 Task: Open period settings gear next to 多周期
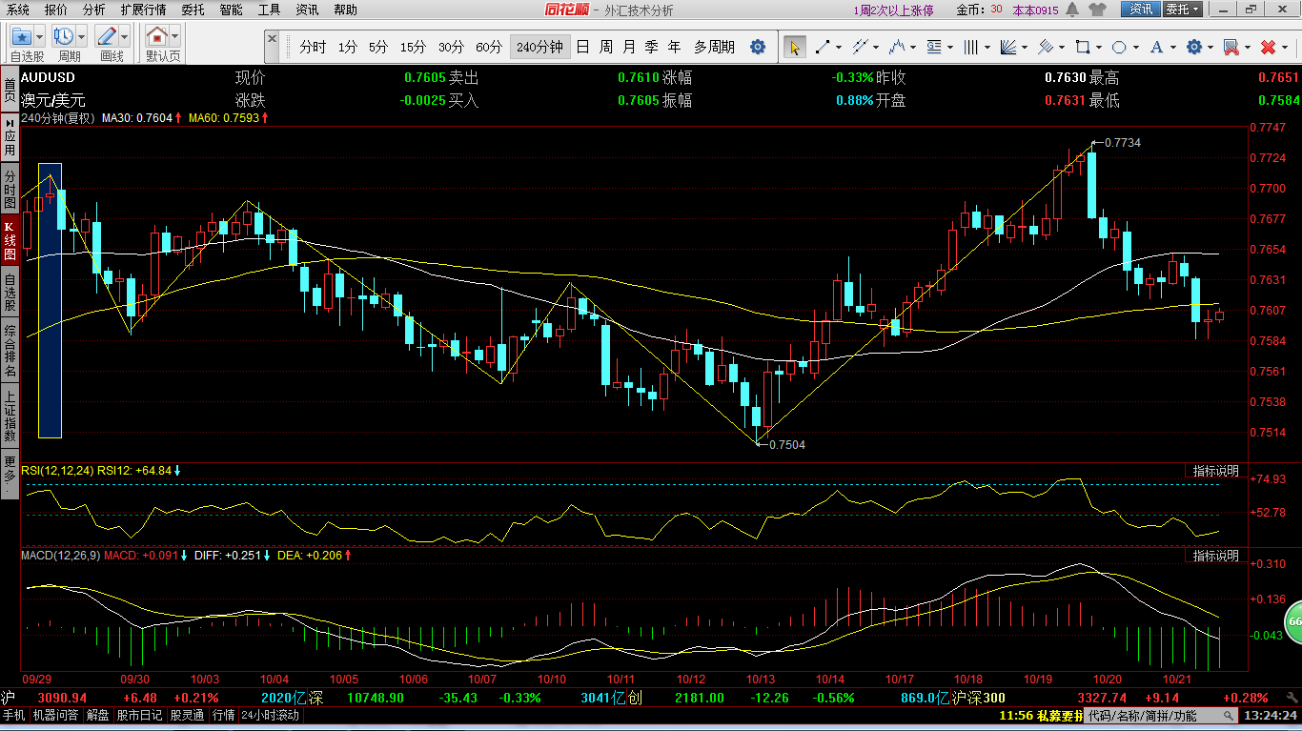coord(758,47)
